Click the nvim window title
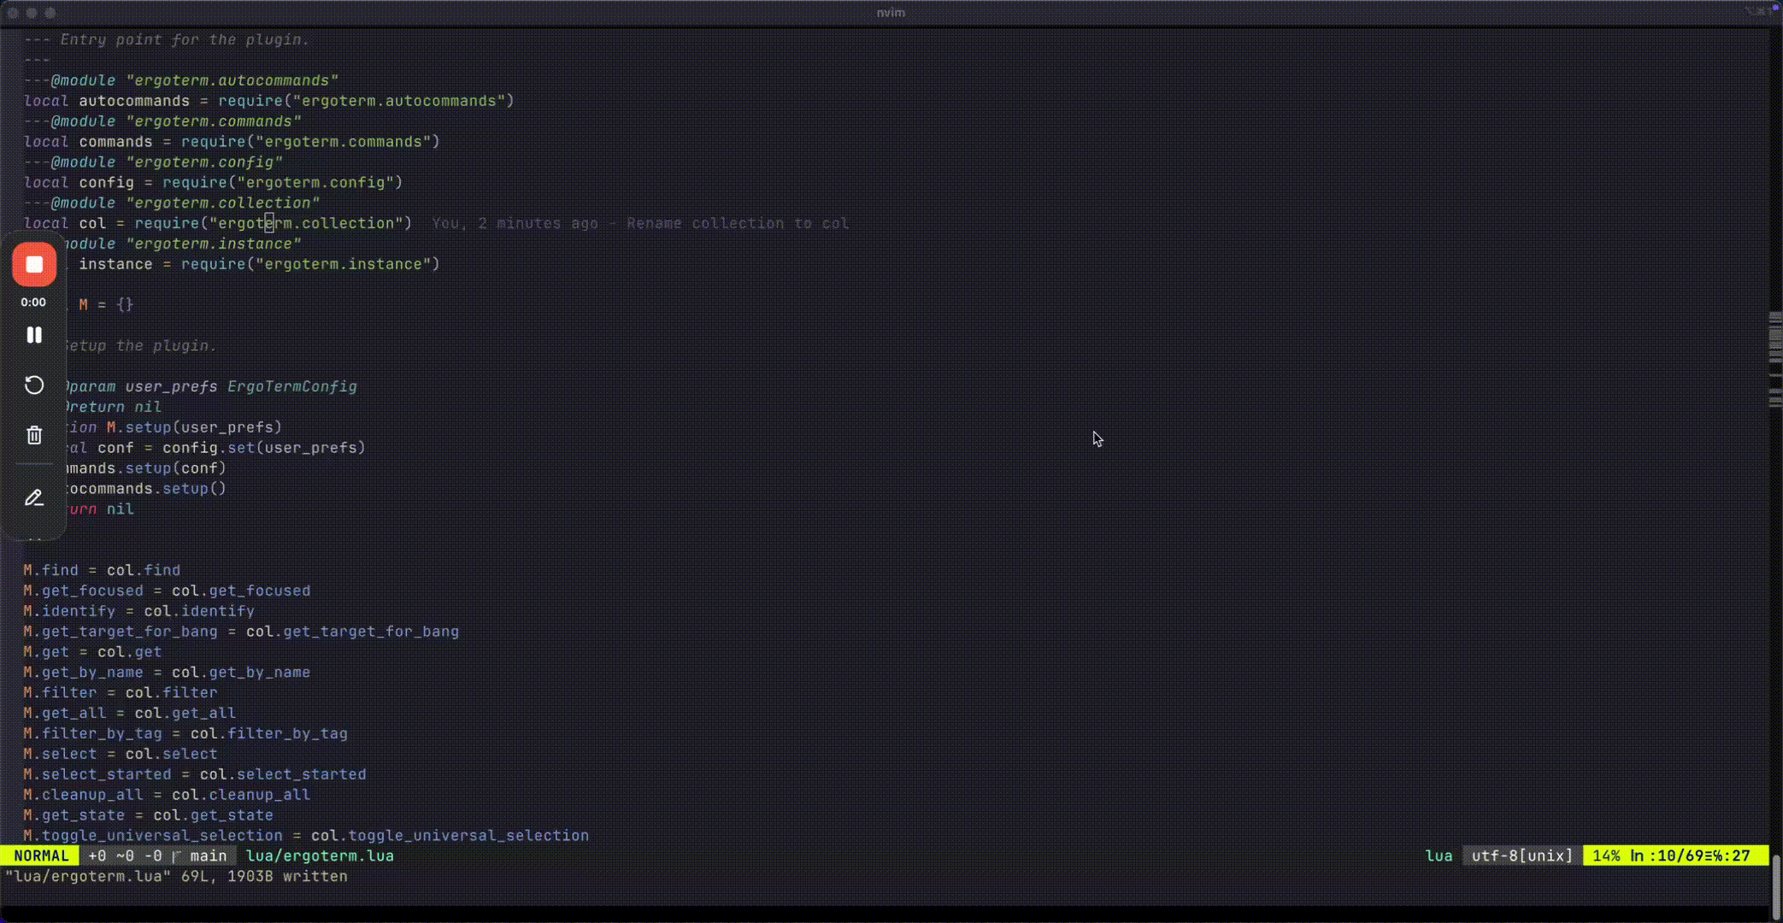Image resolution: width=1783 pixels, height=923 pixels. (891, 12)
